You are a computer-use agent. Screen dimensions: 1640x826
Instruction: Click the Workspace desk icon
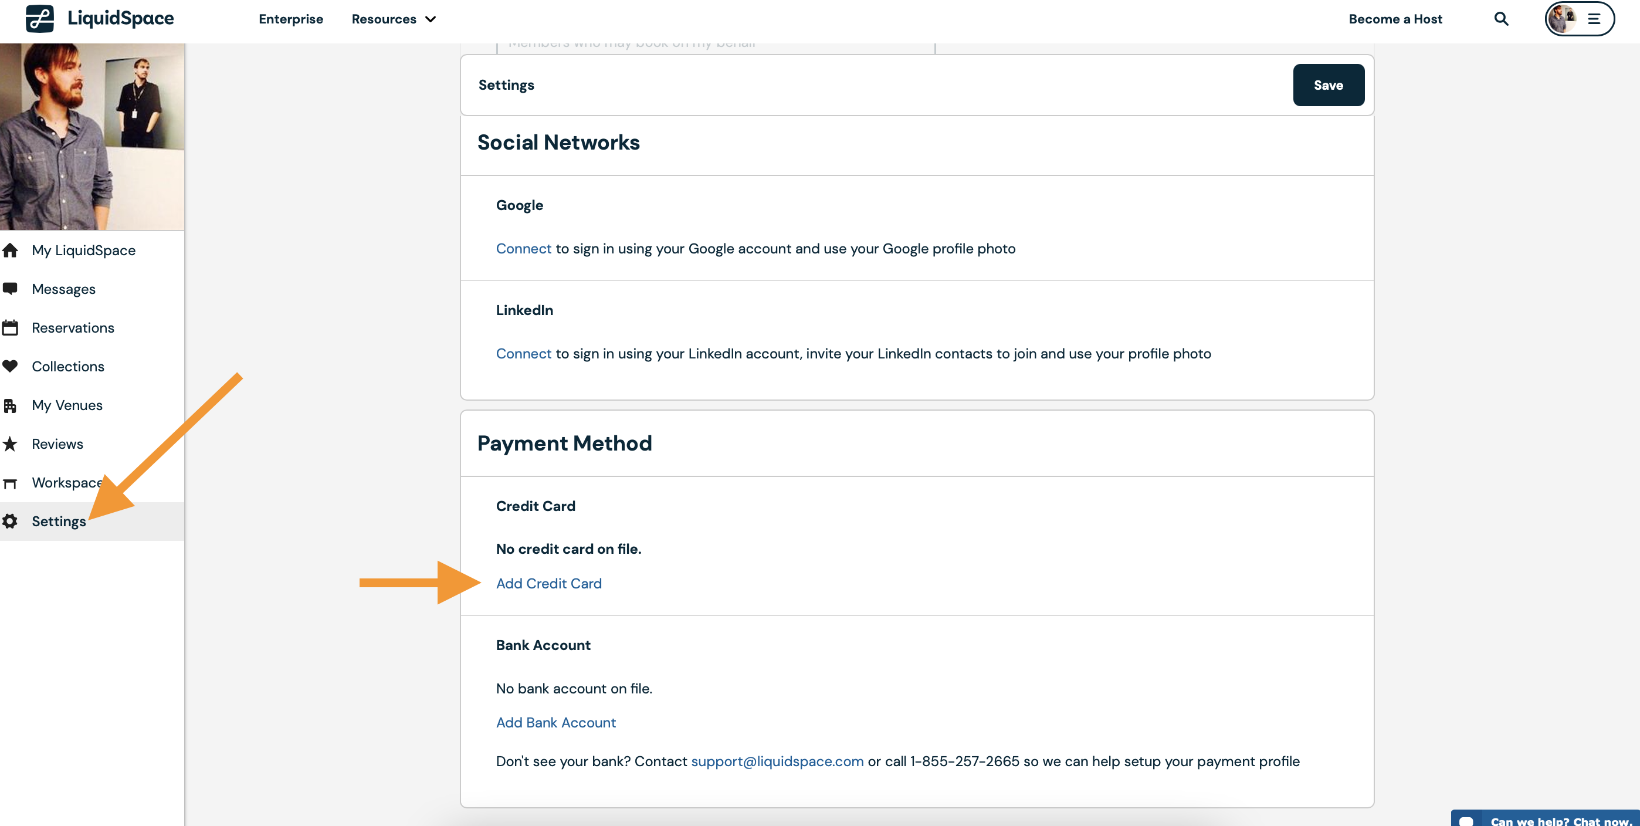(x=10, y=483)
